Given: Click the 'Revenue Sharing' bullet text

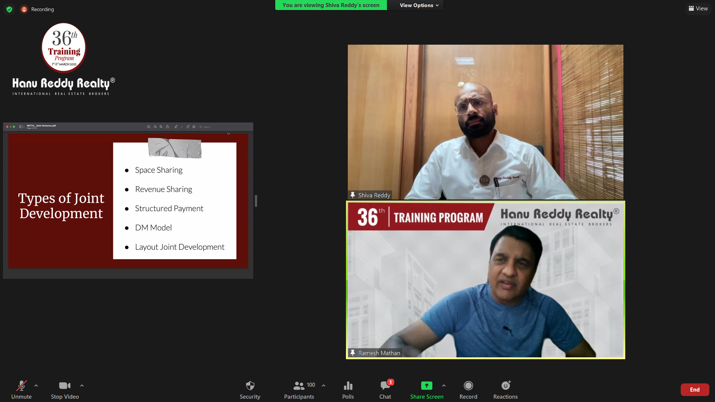Looking at the screenshot, I should tap(163, 189).
